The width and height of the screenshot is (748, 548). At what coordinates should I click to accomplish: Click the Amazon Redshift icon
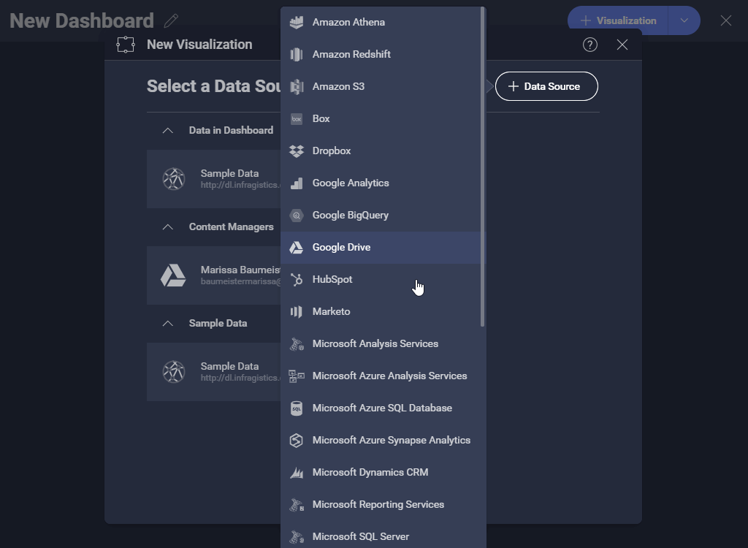tap(297, 54)
